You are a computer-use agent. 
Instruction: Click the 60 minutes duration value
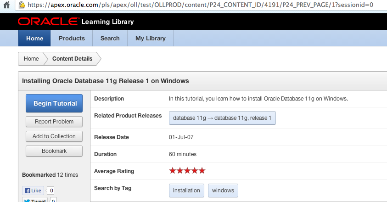coord(183,154)
